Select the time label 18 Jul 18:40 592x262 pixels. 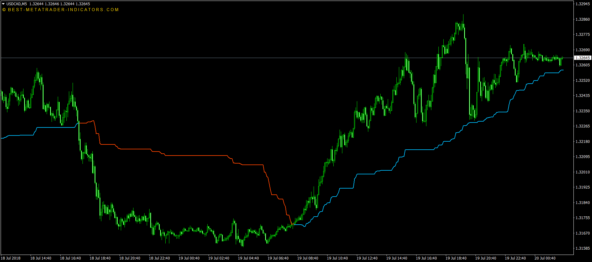click(100, 258)
